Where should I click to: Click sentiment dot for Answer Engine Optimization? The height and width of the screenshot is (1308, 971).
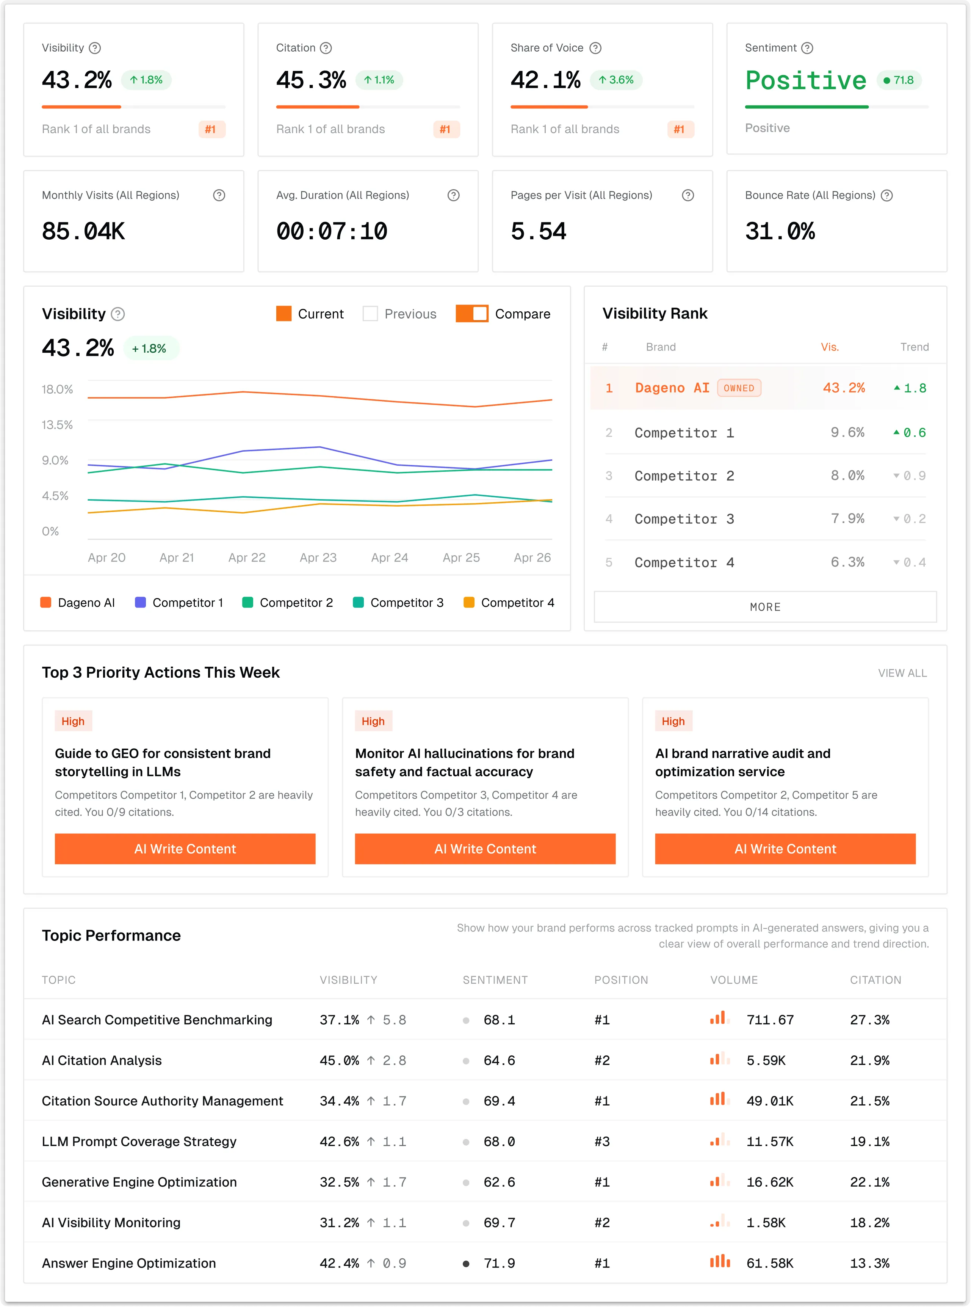pos(466,1263)
